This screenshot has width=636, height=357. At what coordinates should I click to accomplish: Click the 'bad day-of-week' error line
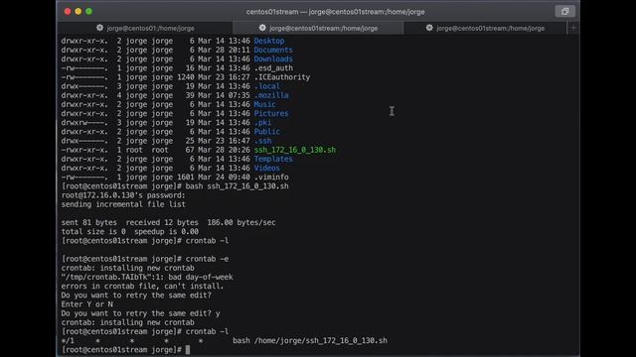147,277
